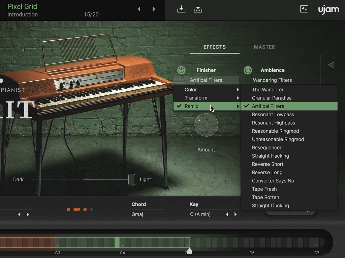Open the Finisher preset dropdown Artifical Filters
The height and width of the screenshot is (258, 345).
[x=206, y=80]
